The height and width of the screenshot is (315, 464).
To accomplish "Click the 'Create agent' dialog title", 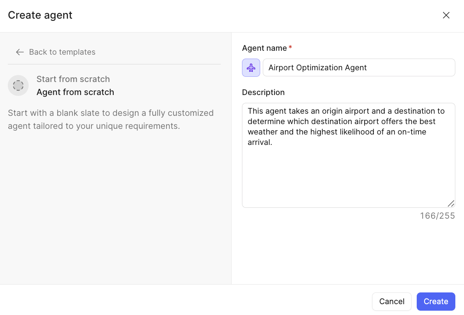I will click(x=40, y=15).
